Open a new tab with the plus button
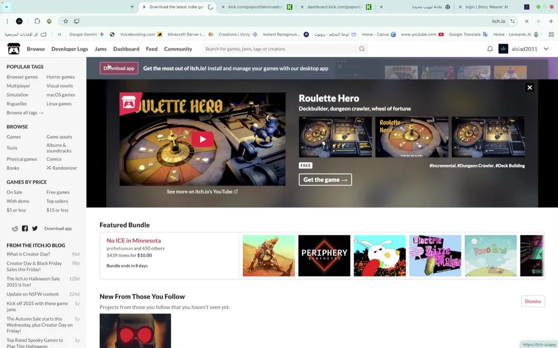 pos(132,7)
